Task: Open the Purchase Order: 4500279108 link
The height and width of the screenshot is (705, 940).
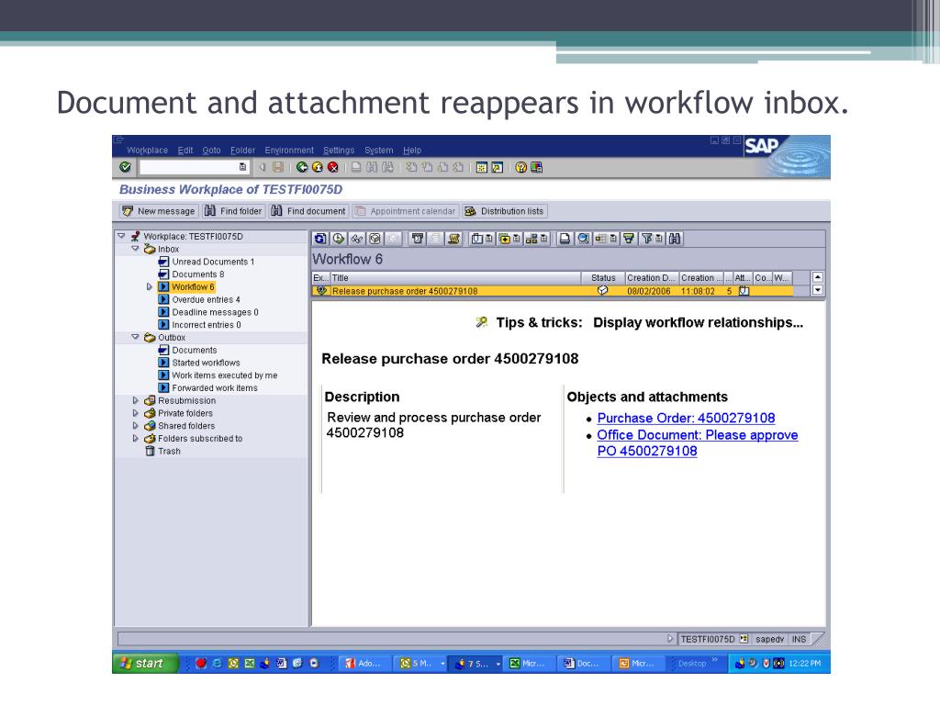Action: [x=686, y=418]
